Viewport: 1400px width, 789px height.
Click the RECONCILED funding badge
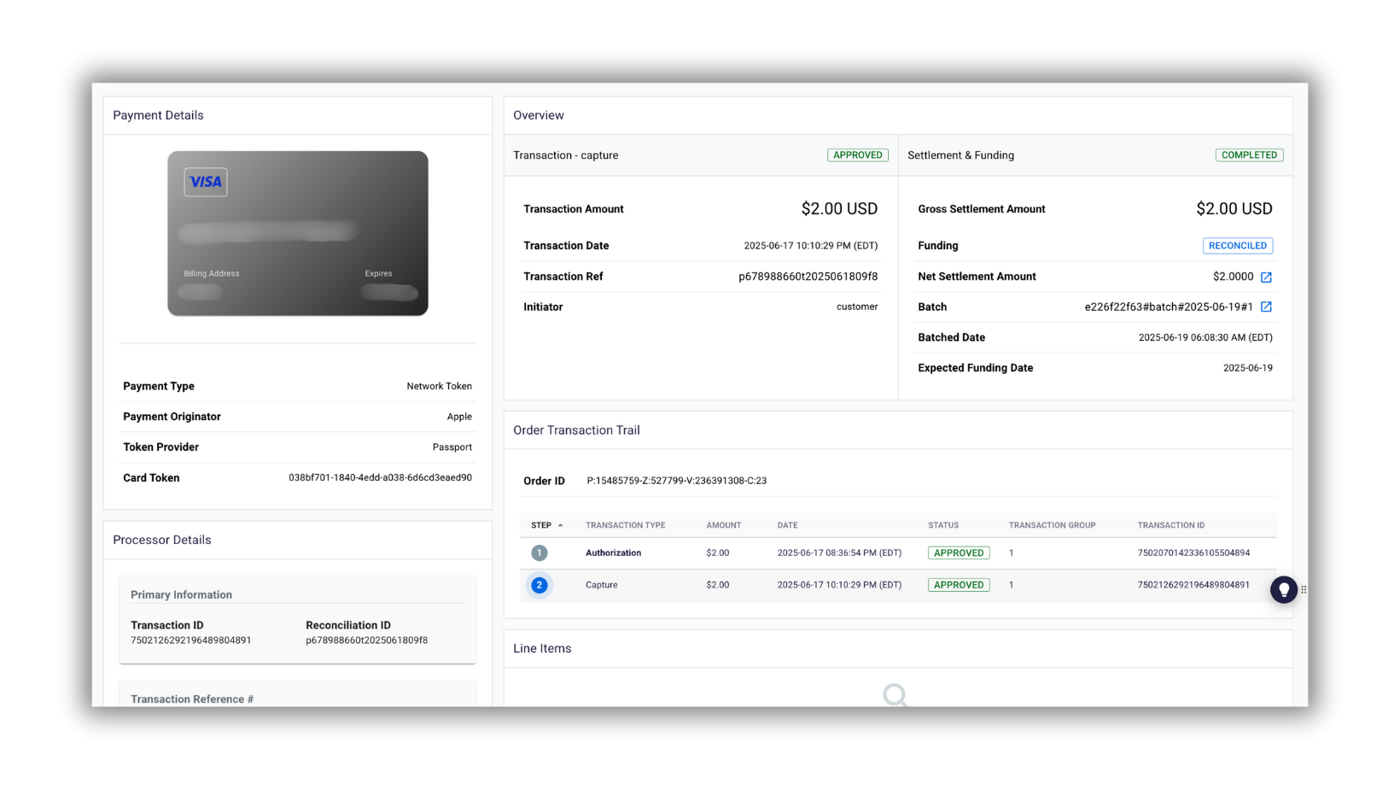[1238, 246]
